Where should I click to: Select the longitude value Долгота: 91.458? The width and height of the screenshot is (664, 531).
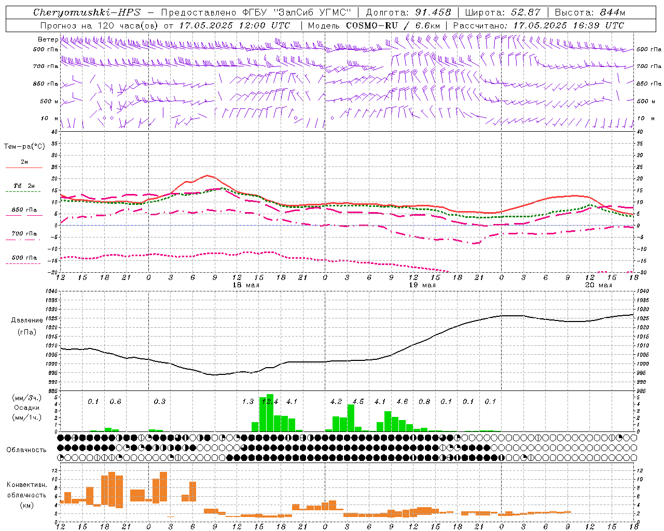(409, 12)
